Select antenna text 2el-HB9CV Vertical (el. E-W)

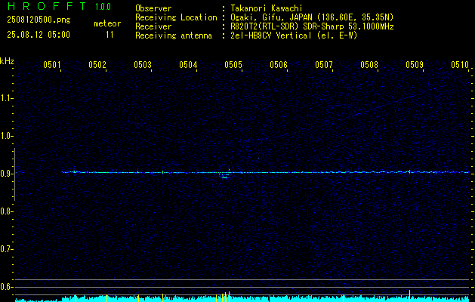(x=294, y=35)
